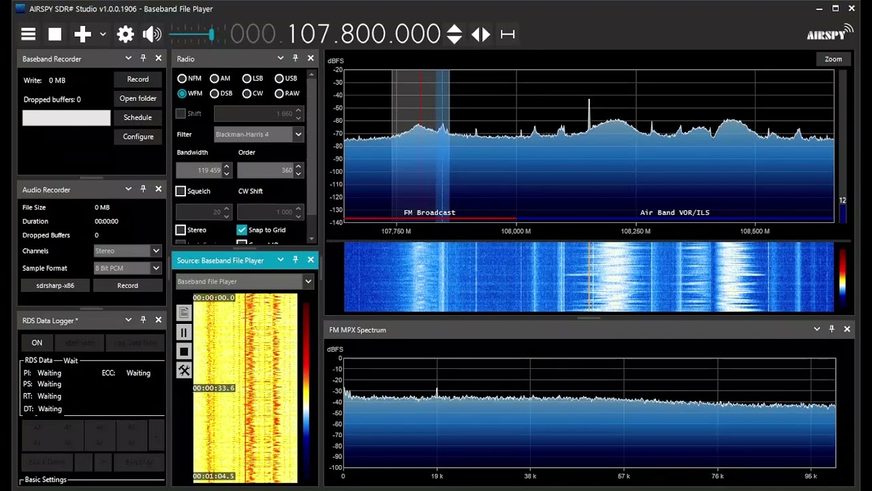The image size is (872, 491).
Task: Click the baseband file waterfall timeline
Action: click(x=245, y=388)
